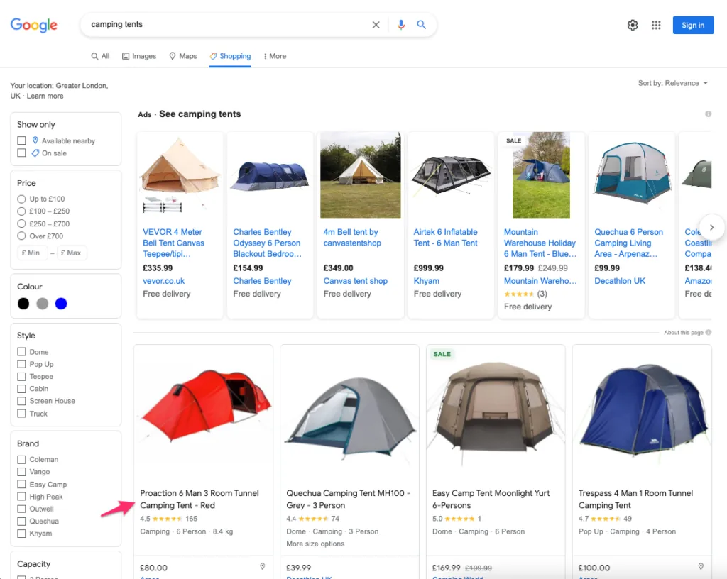Click the microphone voice search icon
The width and height of the screenshot is (727, 579).
tap(401, 25)
